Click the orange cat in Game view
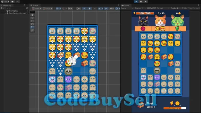Screen dimensions: 201x113 (x=160, y=20)
